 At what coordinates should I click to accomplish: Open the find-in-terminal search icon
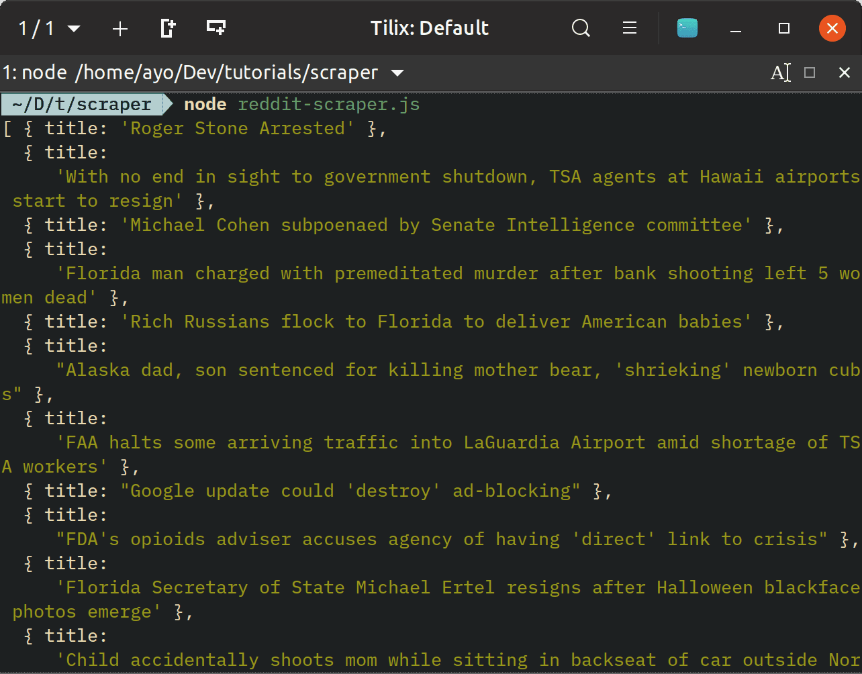tap(581, 28)
